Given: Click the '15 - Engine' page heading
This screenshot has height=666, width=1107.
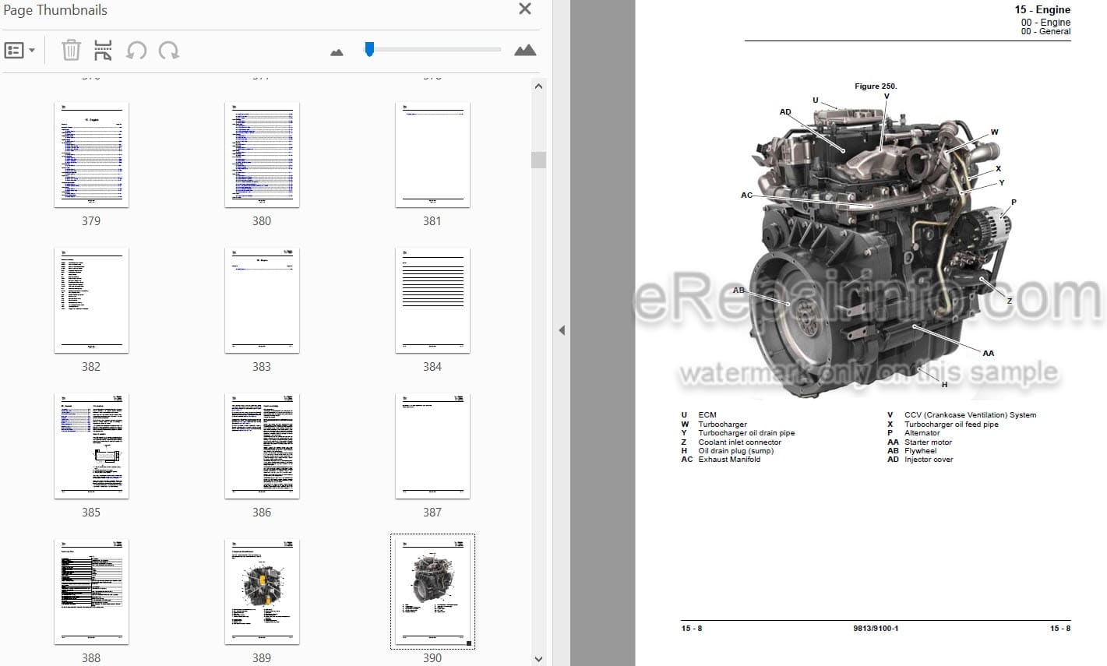Looking at the screenshot, I should (1042, 9).
